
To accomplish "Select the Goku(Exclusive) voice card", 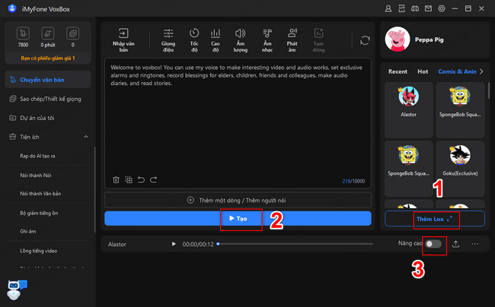I will [460, 169].
